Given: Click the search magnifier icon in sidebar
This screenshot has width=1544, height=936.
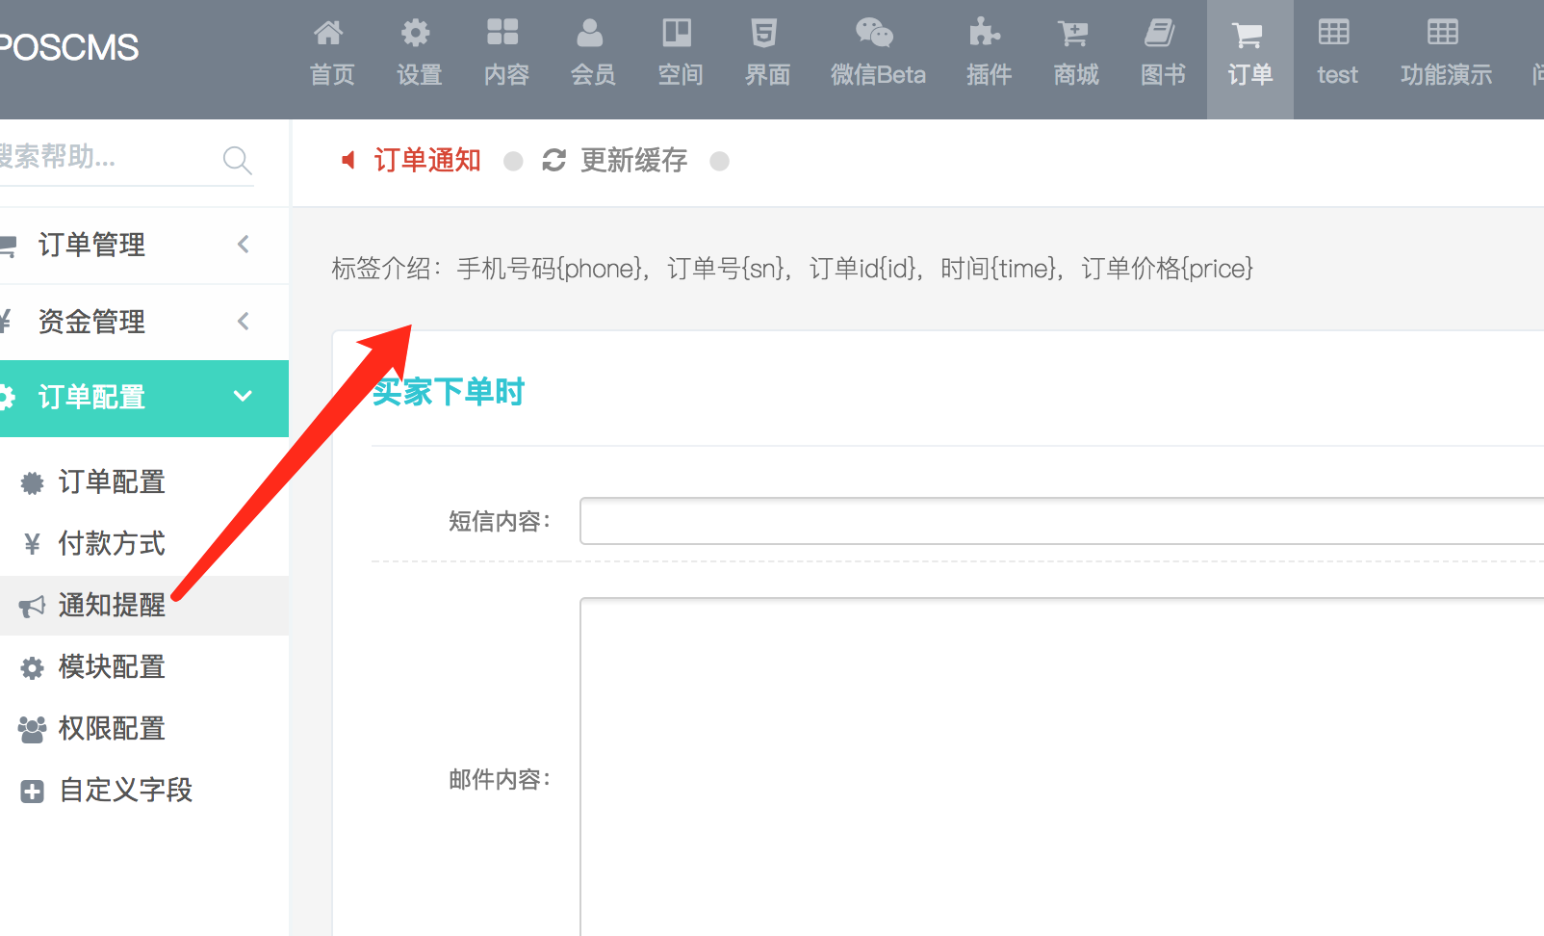Looking at the screenshot, I should click(237, 160).
